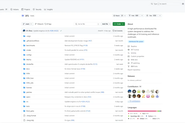185x123 pixels.
Task: Open the licenses folder icon
Action: click(24, 88)
